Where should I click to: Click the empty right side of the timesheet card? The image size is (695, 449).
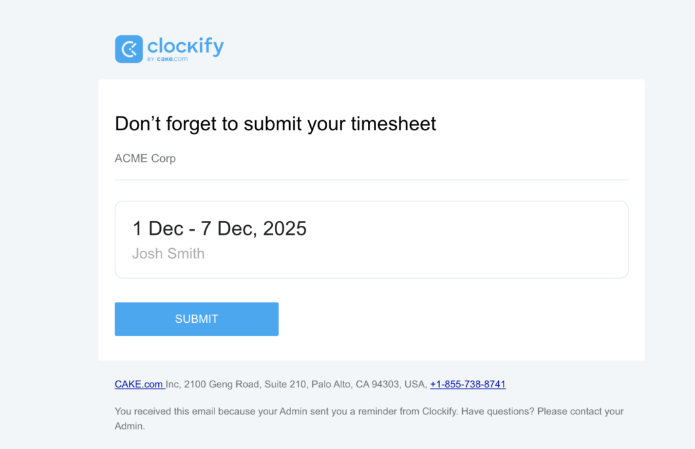pos(509,239)
